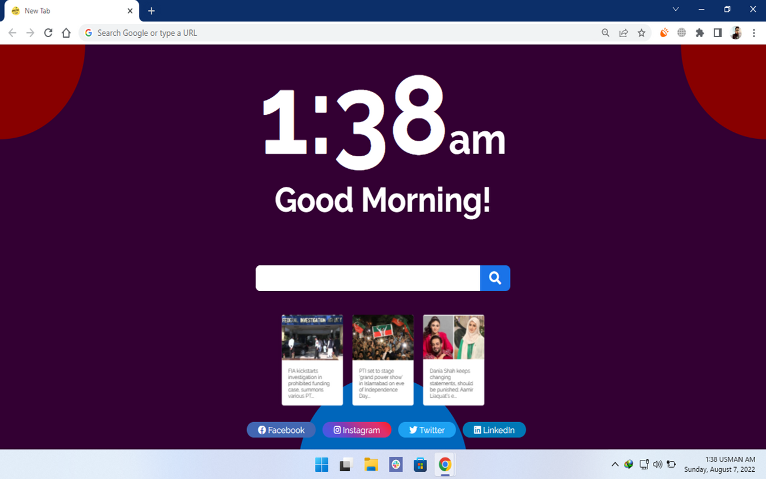The image size is (766, 479).
Task: Open the colorful globe tray icon
Action: coord(628,464)
